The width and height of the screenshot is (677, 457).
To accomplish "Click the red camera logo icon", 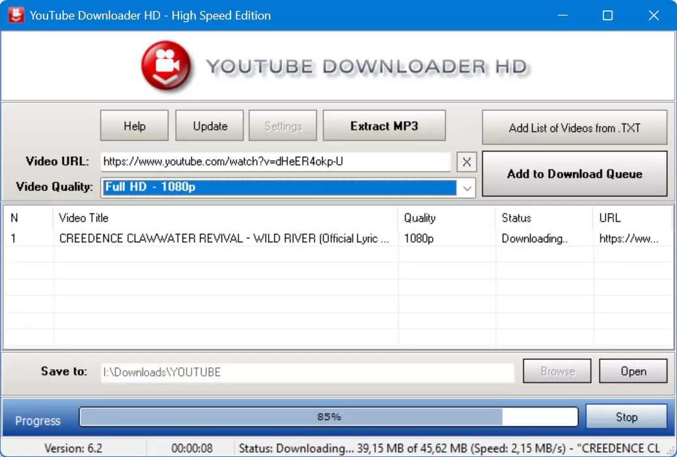I will 166,66.
